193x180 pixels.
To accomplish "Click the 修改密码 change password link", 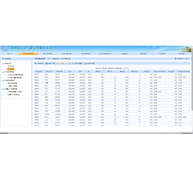I will coord(162,54).
